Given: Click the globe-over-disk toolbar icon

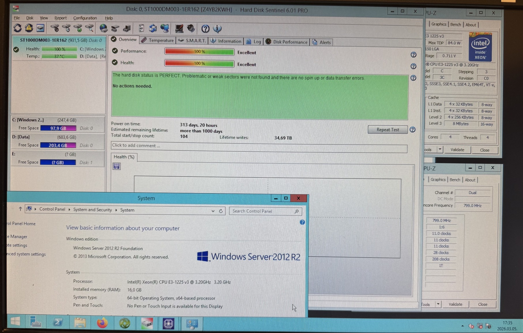Looking at the screenshot, I should pos(103,28).
